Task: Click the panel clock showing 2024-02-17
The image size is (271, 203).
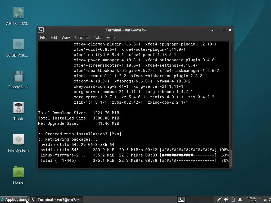Action: click(253, 200)
